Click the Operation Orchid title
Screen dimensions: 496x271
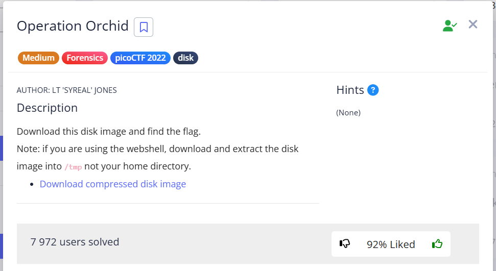pyautogui.click(x=73, y=26)
